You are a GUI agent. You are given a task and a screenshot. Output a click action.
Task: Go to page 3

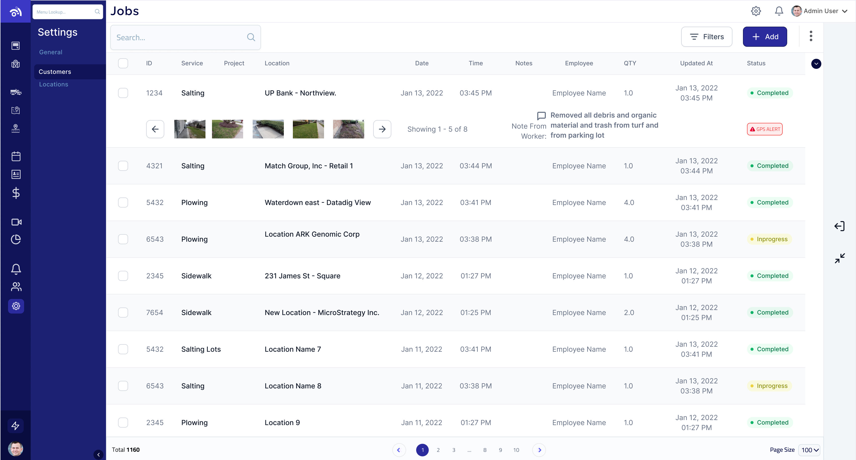(x=454, y=450)
